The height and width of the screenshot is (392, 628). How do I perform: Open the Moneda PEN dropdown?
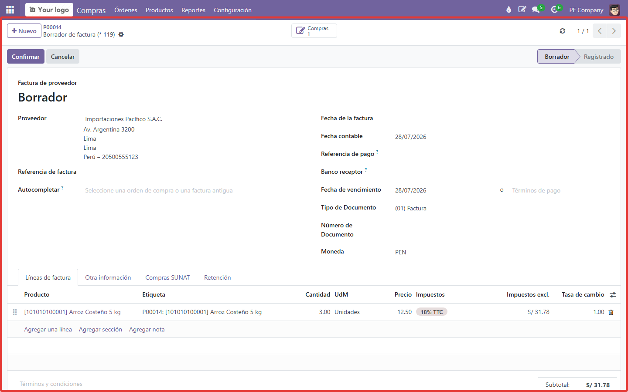(502, 252)
